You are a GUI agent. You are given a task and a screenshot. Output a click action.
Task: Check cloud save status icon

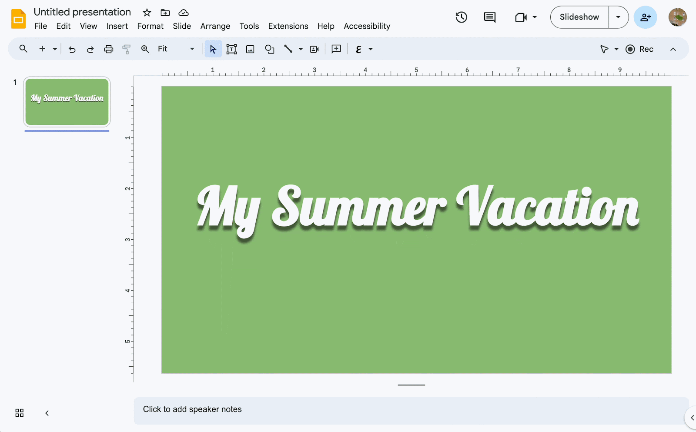184,13
